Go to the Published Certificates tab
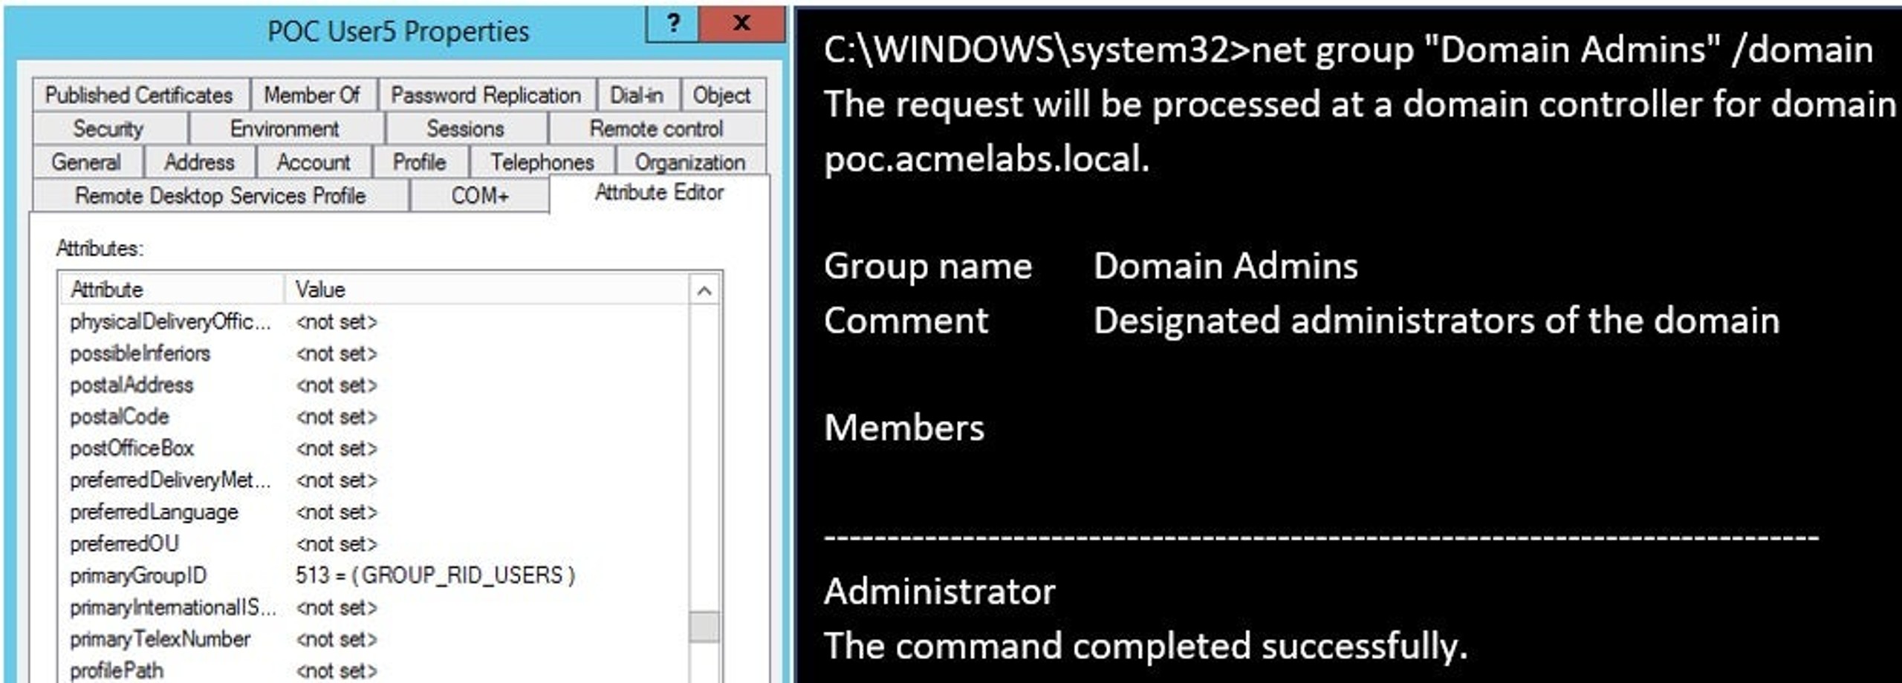The height and width of the screenshot is (683, 1902). tap(139, 95)
